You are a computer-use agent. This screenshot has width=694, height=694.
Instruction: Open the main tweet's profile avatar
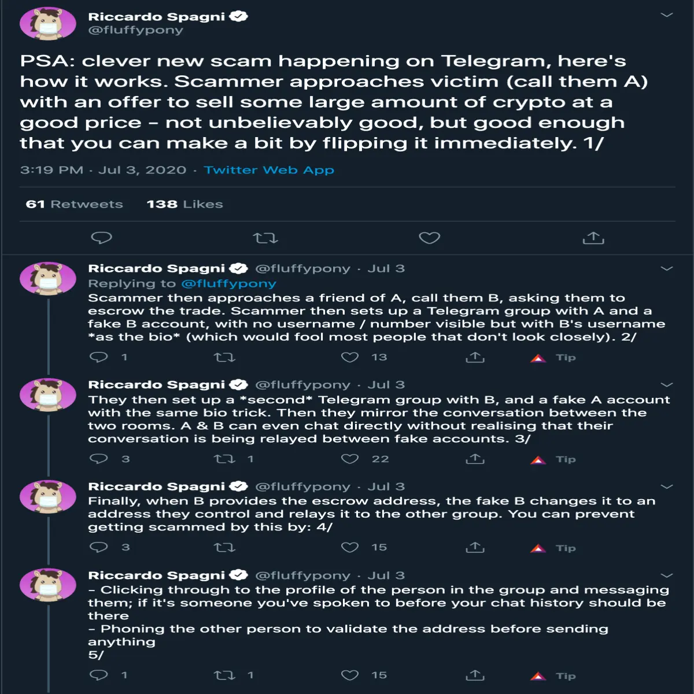[x=48, y=24]
